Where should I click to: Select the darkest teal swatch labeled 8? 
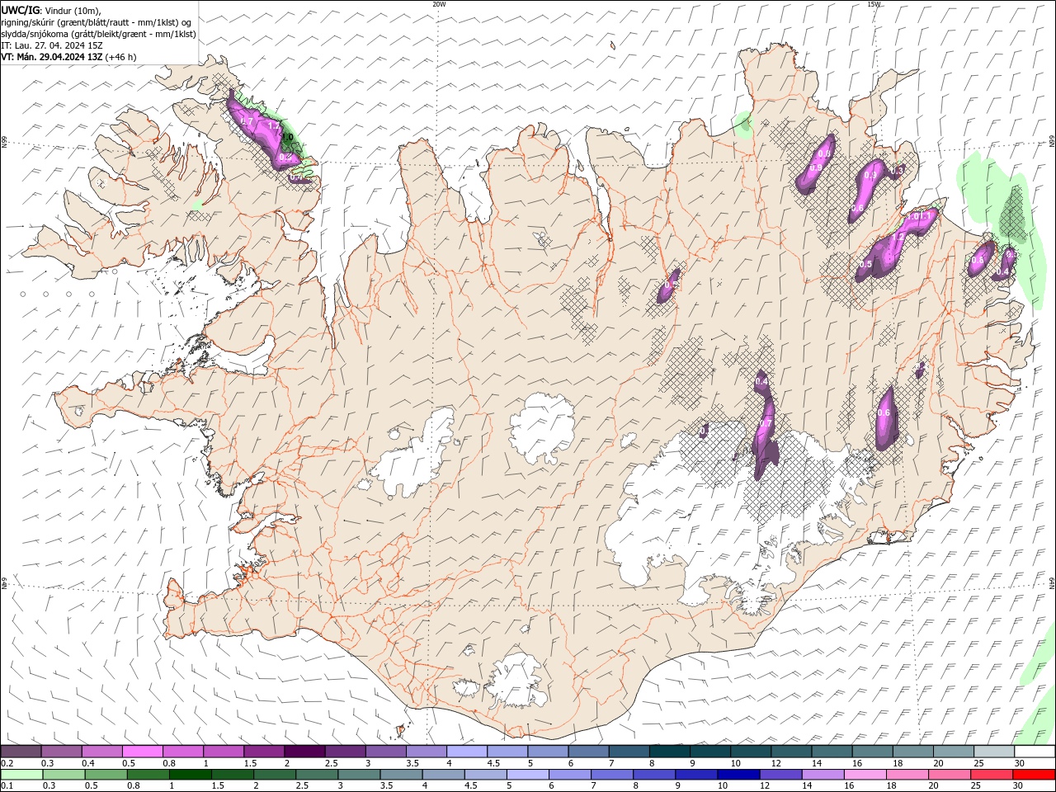tap(668, 752)
